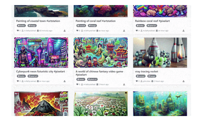Click the 'image' tag on coastal town card

pyautogui.click(x=32, y=26)
